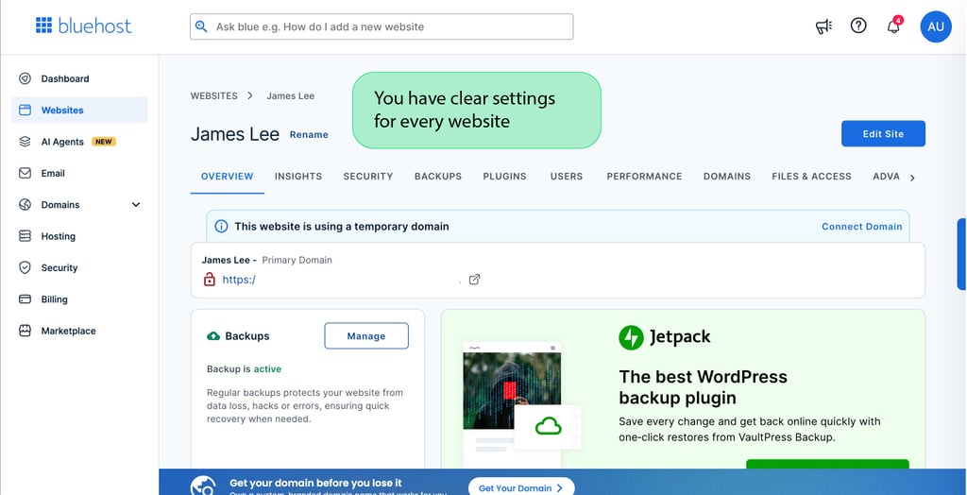Click the Get Your Domain button

(x=521, y=487)
